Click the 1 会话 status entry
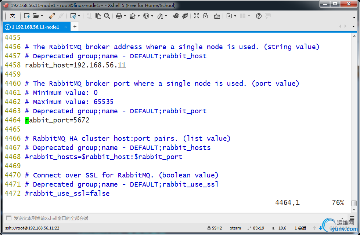 (300, 228)
